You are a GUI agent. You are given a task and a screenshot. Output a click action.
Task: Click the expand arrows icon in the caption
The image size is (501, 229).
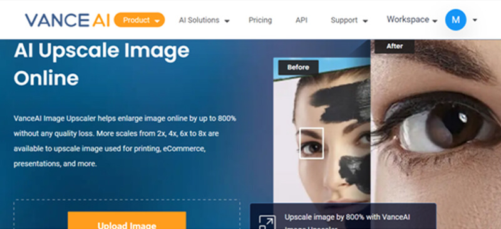point(267,222)
